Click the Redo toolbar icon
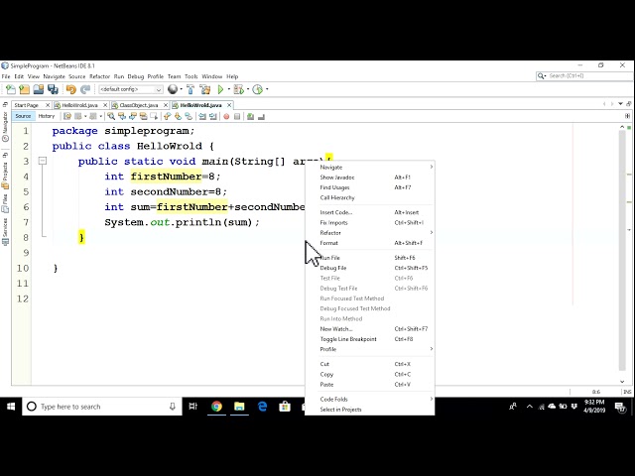Viewport: 635px width, 476px height. (85, 89)
